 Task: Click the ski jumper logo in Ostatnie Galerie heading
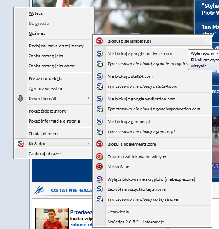(x=40, y=190)
